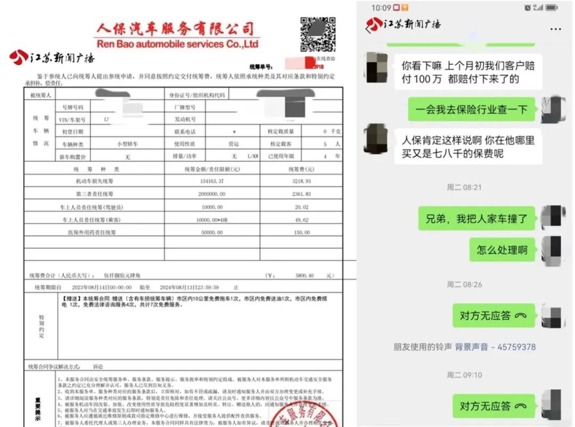
Task: Tap the 10:09 clock in status bar
Action: (381, 7)
